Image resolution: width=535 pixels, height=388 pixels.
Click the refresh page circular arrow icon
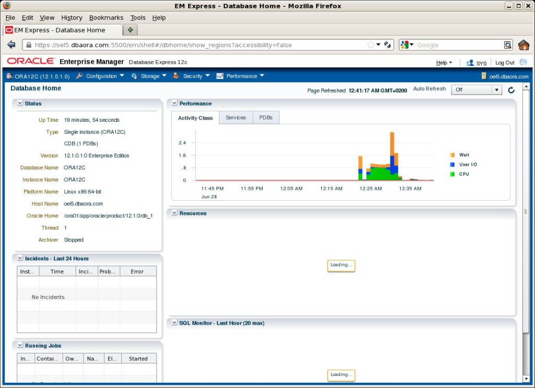pos(511,90)
